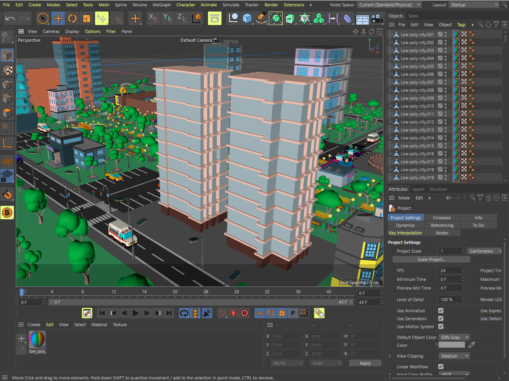Click the Undo arrow icon
Viewport: 509px width, 381px height.
tap(10, 18)
